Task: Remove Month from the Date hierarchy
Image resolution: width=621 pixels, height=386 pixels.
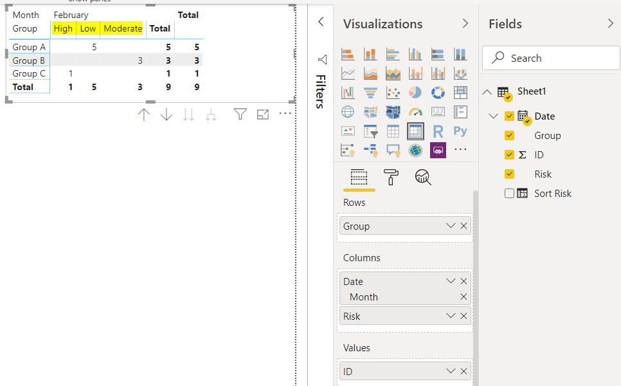Action: [464, 297]
